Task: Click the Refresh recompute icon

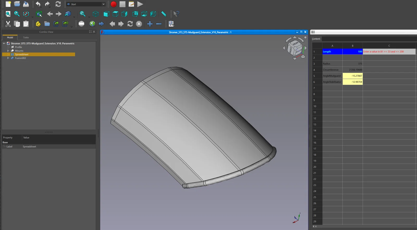Action: [58, 4]
